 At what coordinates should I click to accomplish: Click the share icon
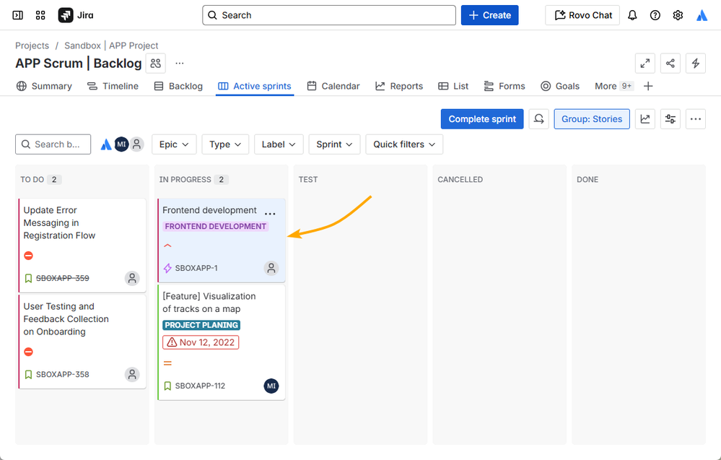coord(670,64)
